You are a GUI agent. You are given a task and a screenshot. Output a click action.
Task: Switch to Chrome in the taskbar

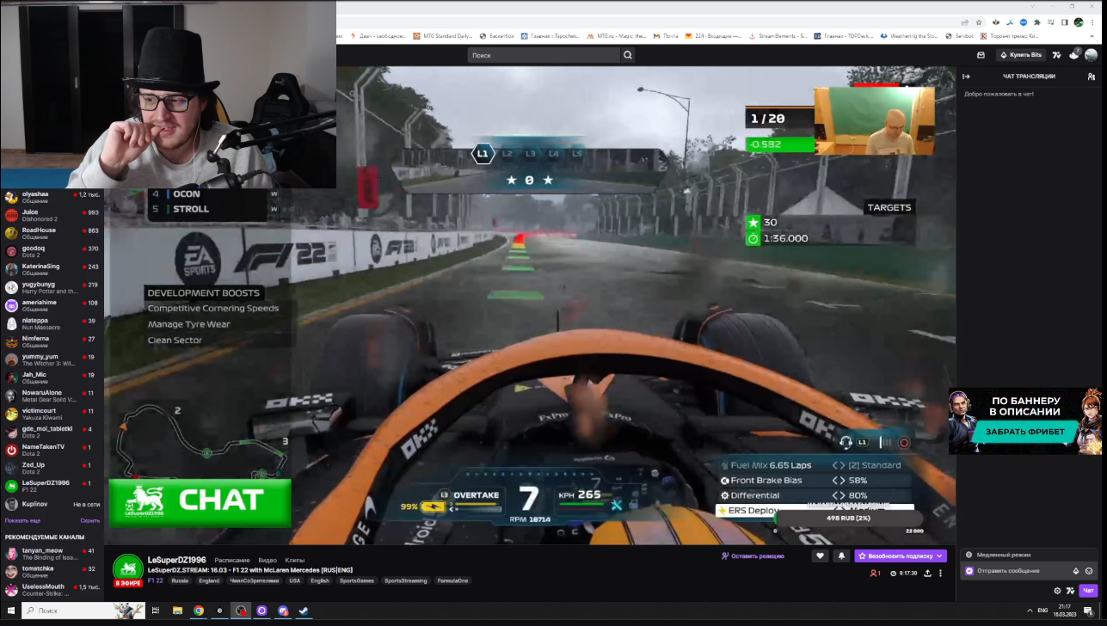click(199, 611)
